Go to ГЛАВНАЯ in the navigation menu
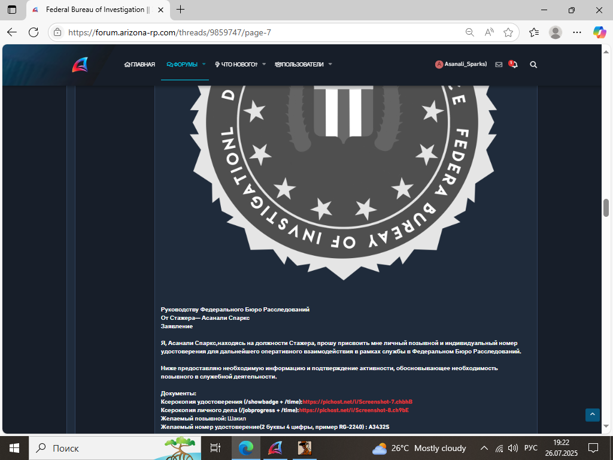Viewport: 613px width, 460px height. pyautogui.click(x=139, y=65)
